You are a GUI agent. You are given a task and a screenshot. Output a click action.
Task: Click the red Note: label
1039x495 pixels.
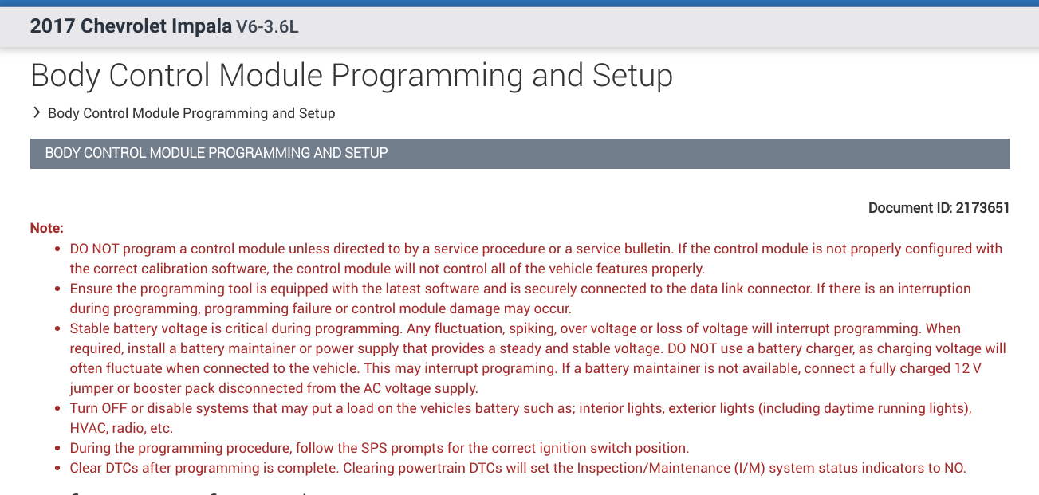(x=47, y=228)
